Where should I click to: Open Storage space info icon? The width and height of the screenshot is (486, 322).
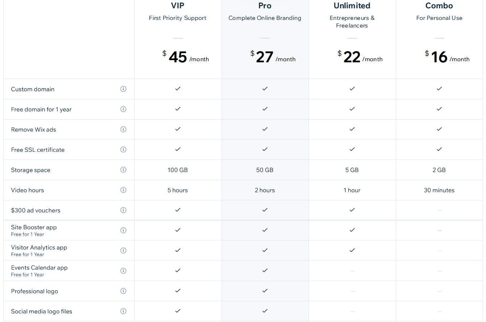(x=123, y=170)
